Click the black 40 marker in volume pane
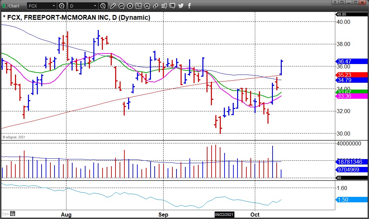The height and width of the screenshot is (219, 369). pos(351,178)
